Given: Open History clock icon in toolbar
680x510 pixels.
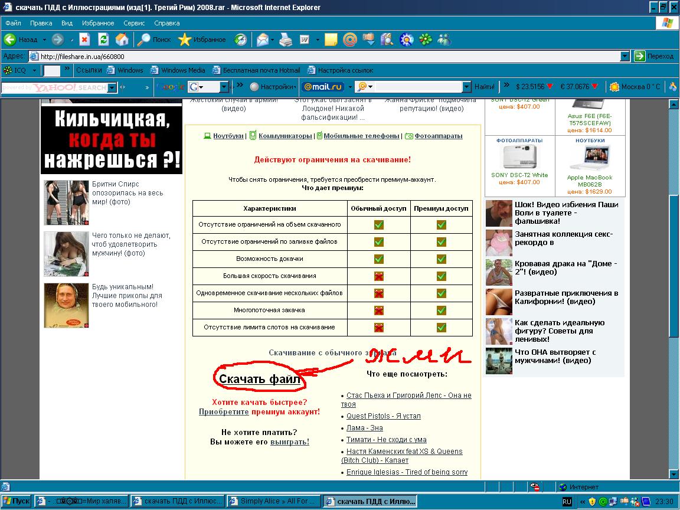Looking at the screenshot, I should tap(240, 40).
